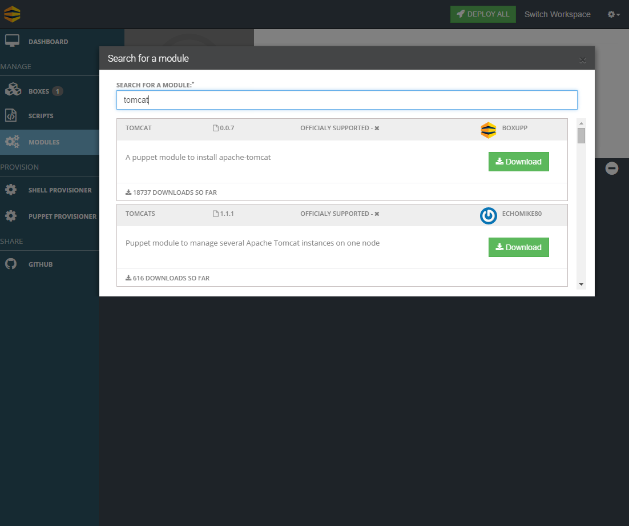Click the DEPLOY ALL button
This screenshot has width=629, height=526.
coord(483,14)
